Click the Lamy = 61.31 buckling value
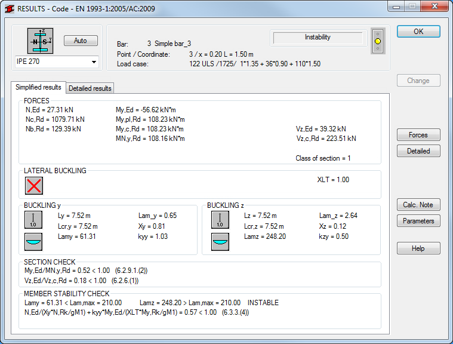 pyautogui.click(x=77, y=236)
